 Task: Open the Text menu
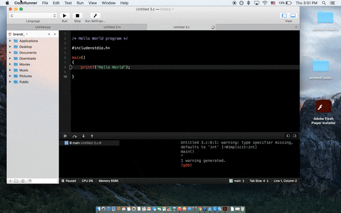click(x=68, y=3)
